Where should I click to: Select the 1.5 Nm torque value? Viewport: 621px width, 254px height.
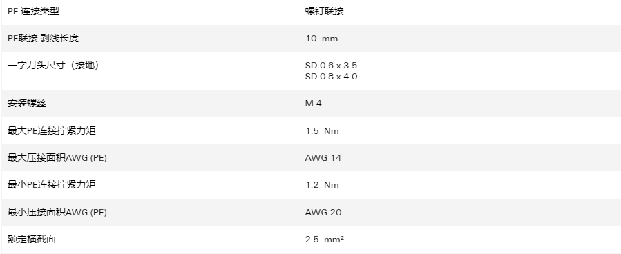click(322, 131)
